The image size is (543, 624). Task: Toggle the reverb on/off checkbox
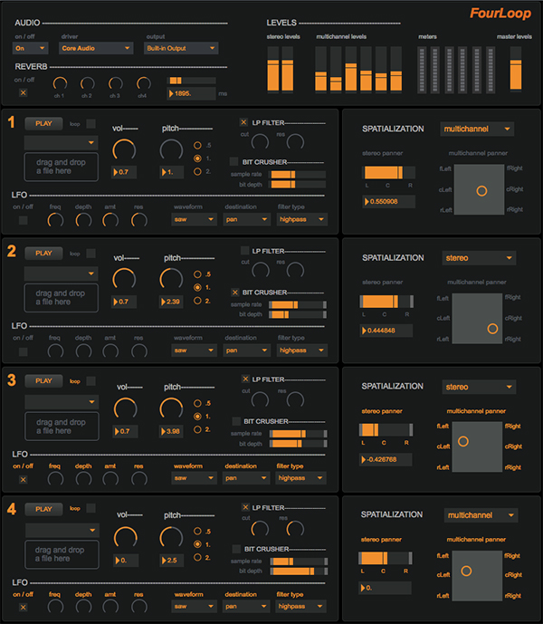[24, 92]
